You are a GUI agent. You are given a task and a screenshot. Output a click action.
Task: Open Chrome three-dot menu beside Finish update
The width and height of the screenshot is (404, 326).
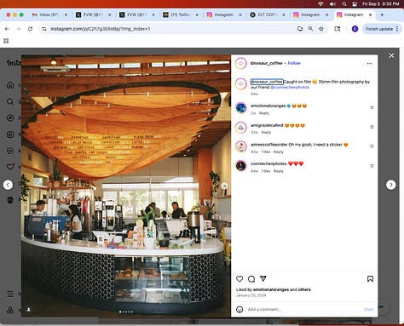pyautogui.click(x=397, y=29)
